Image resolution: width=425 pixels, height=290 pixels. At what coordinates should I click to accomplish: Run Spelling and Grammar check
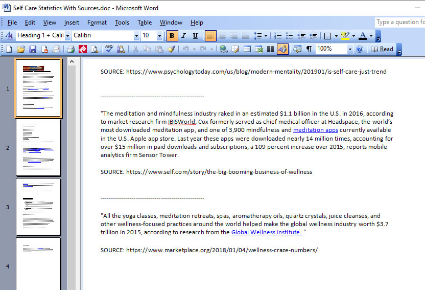(x=109, y=49)
